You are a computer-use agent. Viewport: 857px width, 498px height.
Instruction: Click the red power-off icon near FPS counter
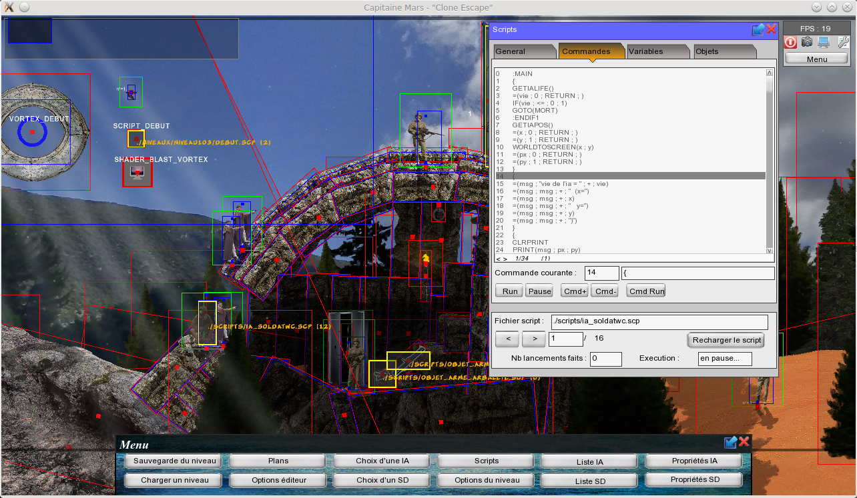(x=790, y=42)
